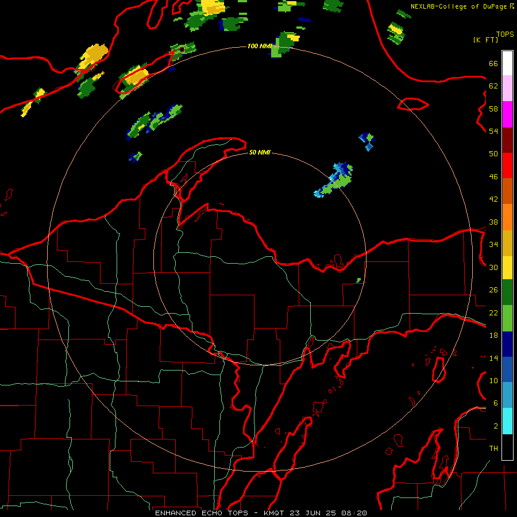Click the 6 value on the legend
The width and height of the screenshot is (517, 517).
click(496, 403)
